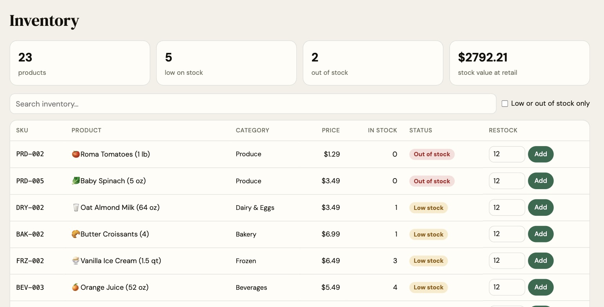This screenshot has height=307, width=604.
Task: Click the orange icon beside Orange Juice
Action: 76,287
